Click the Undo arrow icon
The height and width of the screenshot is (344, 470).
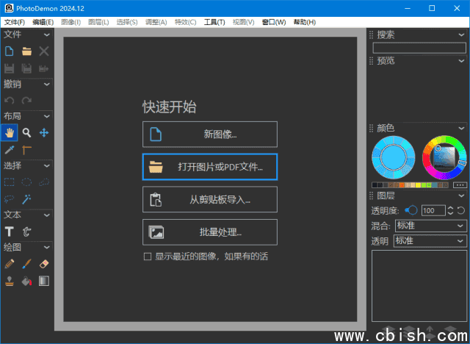click(10, 101)
